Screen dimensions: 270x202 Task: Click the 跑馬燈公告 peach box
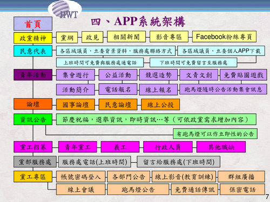(138, 189)
